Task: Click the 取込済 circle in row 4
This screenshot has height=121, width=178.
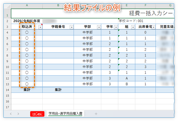Action: (27, 32)
